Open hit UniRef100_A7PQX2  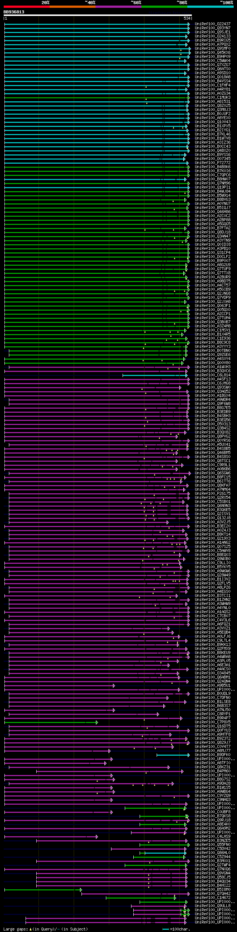(213, 45)
